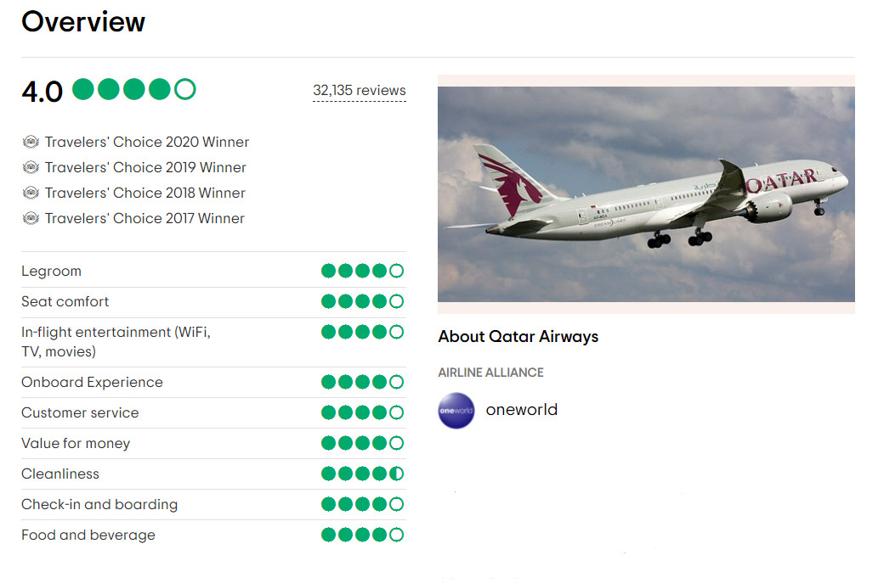Click the Travelers' Choice 2018 owl badge icon
This screenshot has height=583, width=878.
pyautogui.click(x=31, y=193)
